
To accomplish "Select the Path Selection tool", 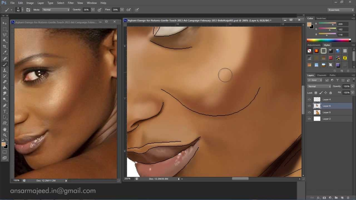I will click(5, 117).
